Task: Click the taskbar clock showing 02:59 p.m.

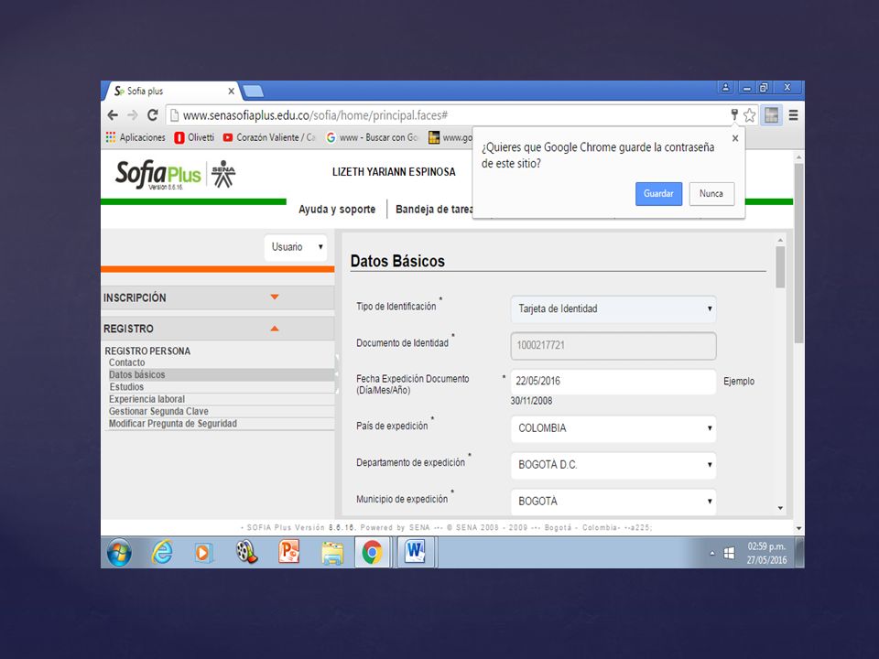Action: point(766,553)
